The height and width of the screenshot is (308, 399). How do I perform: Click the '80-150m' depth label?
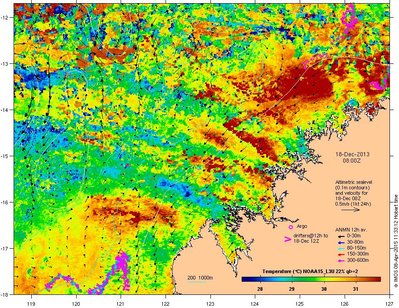click(x=356, y=248)
